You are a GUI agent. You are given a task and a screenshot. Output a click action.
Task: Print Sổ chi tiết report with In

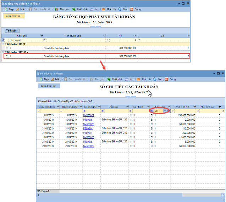point(129,79)
